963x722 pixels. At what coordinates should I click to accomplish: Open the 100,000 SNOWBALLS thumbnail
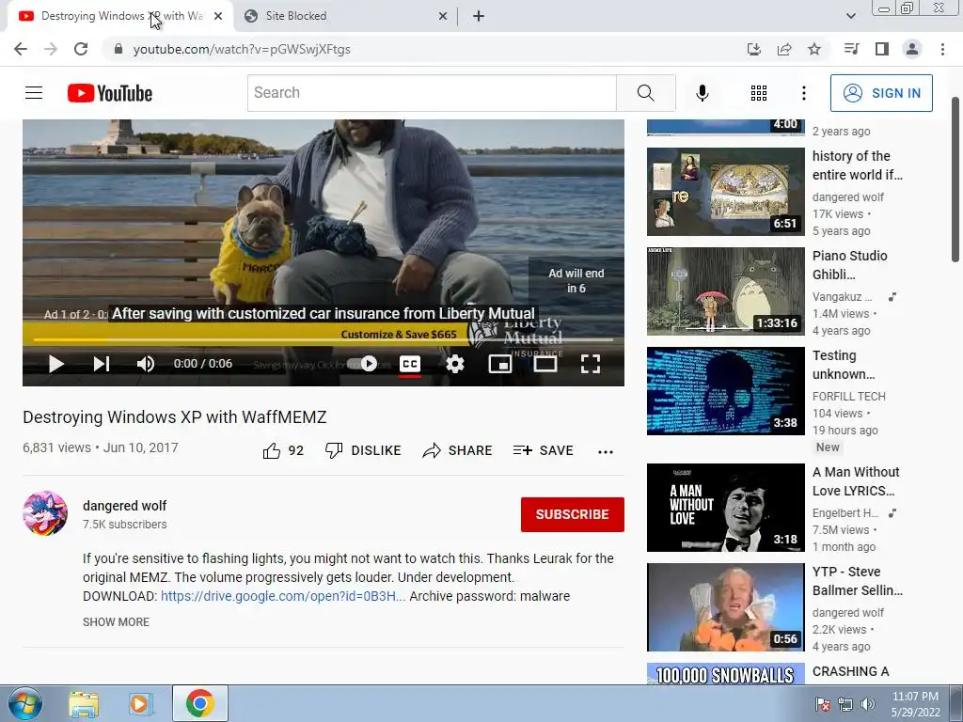pyautogui.click(x=725, y=673)
